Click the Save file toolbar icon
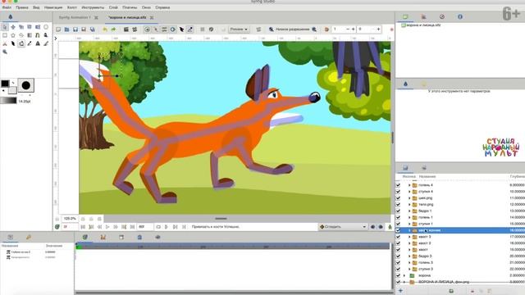This screenshot has width=525, height=295. coord(75,29)
